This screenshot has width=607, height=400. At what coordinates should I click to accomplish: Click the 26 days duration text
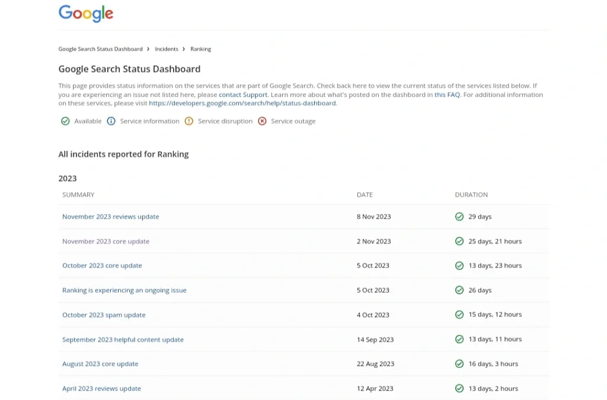coord(480,290)
